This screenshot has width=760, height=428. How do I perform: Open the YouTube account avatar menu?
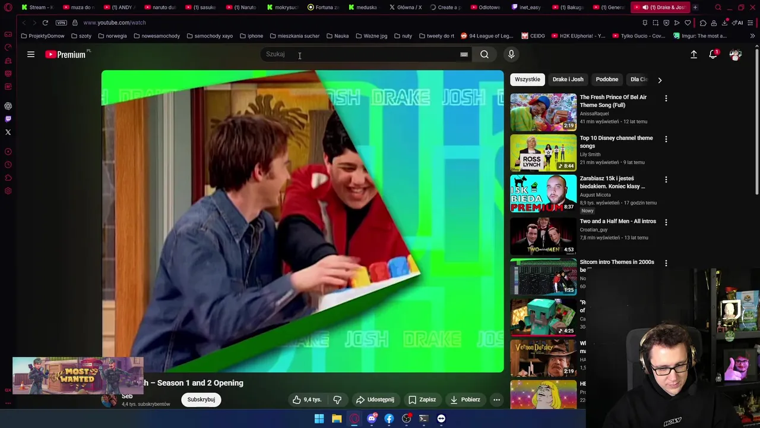point(736,54)
